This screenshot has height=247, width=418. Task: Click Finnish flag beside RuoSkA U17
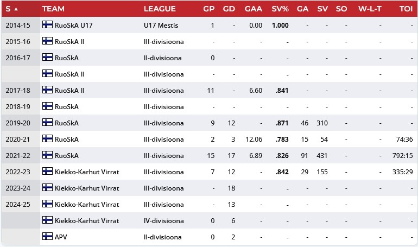coord(47,25)
